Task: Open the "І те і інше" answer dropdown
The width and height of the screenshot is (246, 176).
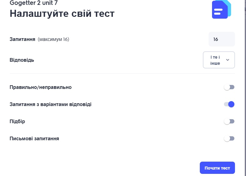Action: (x=219, y=60)
